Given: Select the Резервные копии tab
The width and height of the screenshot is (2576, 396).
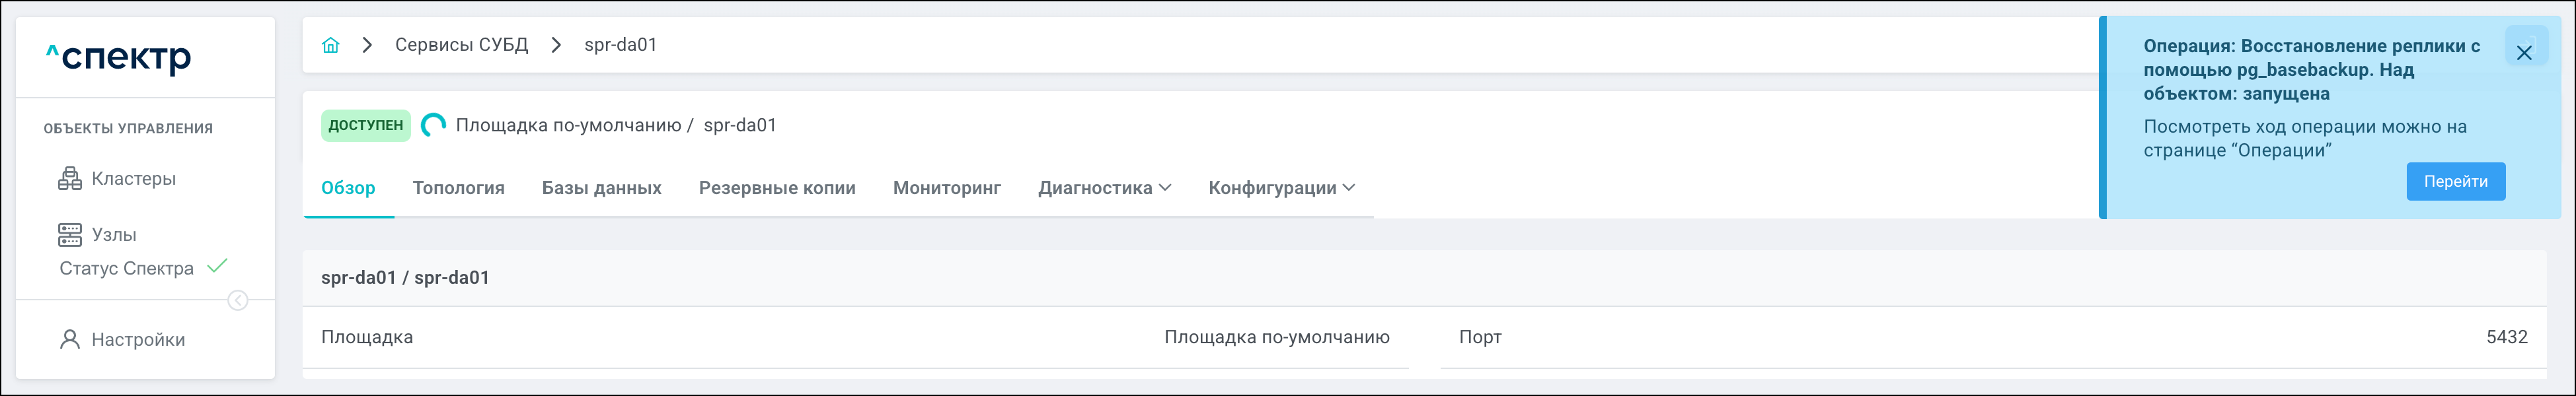Looking at the screenshot, I should tap(777, 187).
